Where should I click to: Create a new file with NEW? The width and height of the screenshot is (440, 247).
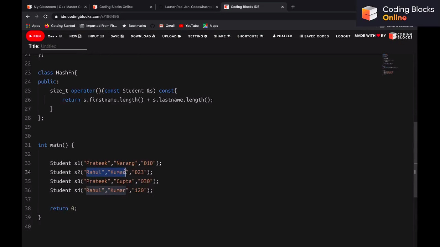[x=75, y=36]
